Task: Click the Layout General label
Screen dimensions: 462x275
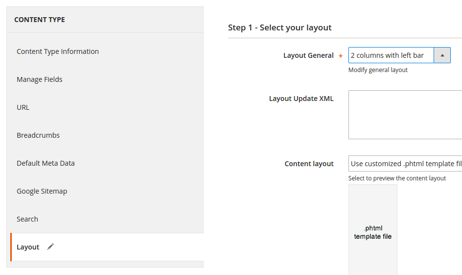Action: tap(308, 55)
